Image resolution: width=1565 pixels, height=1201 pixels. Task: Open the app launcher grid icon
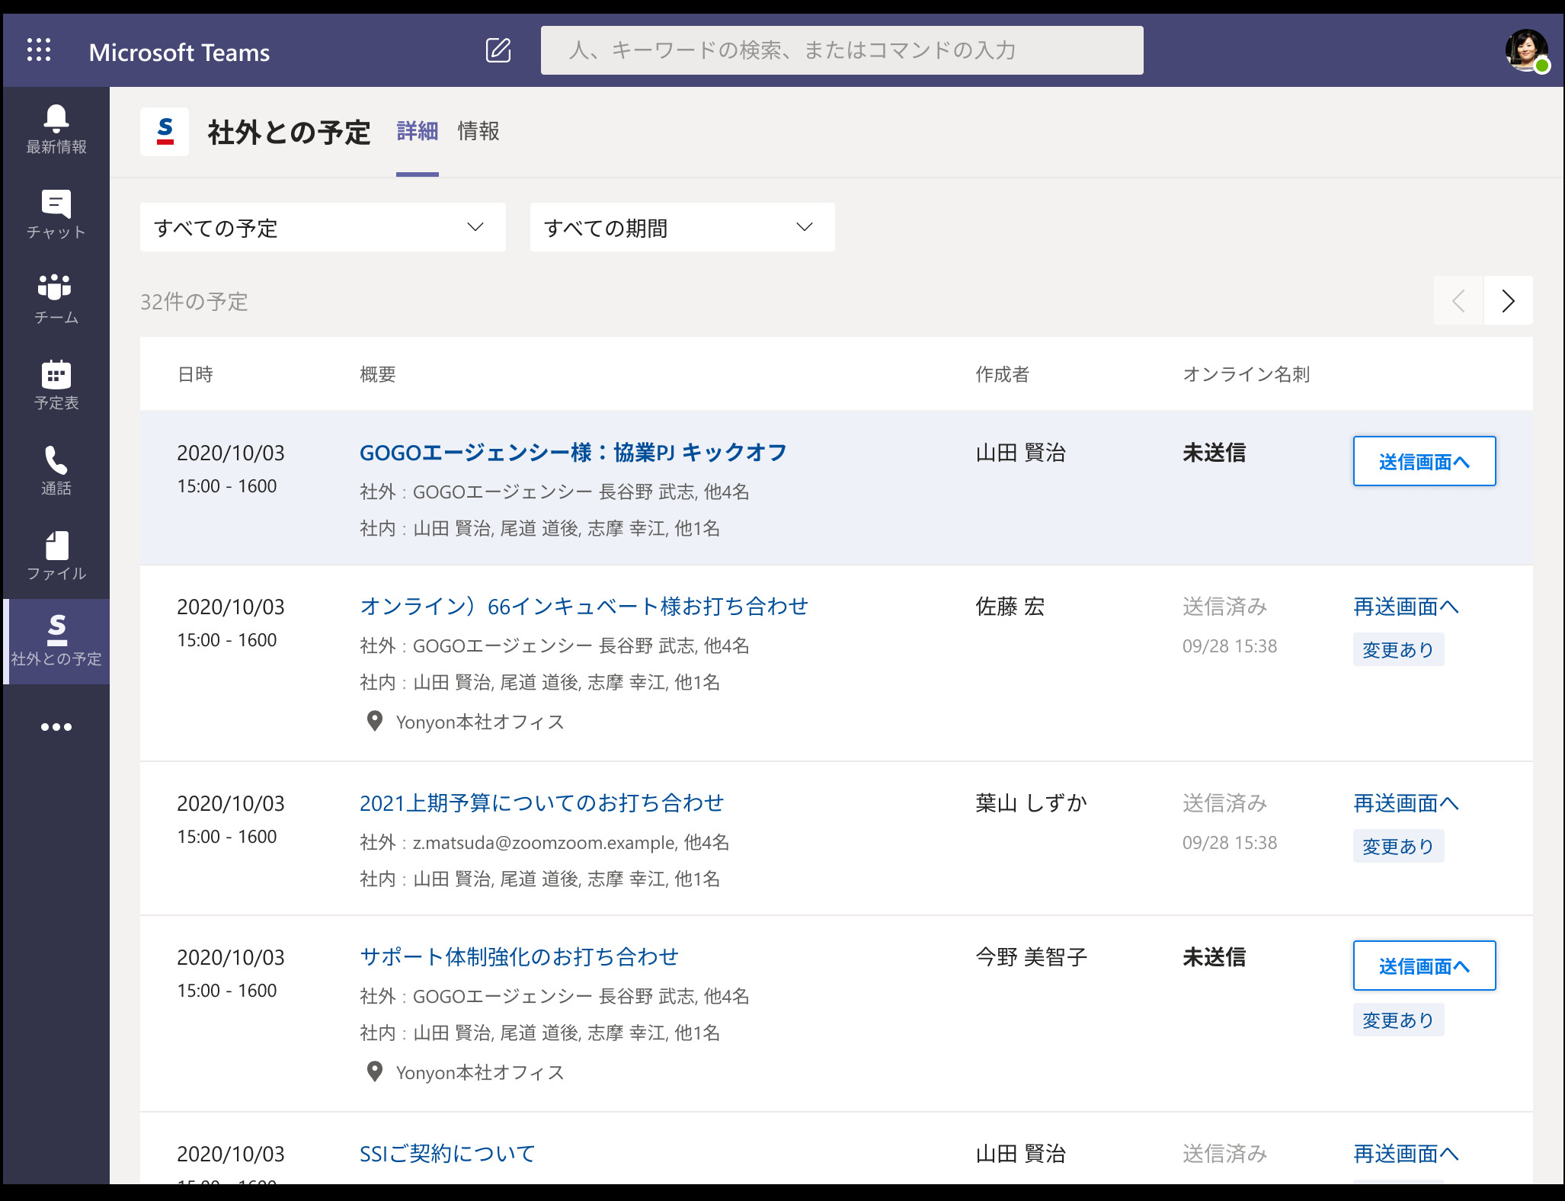coord(38,48)
